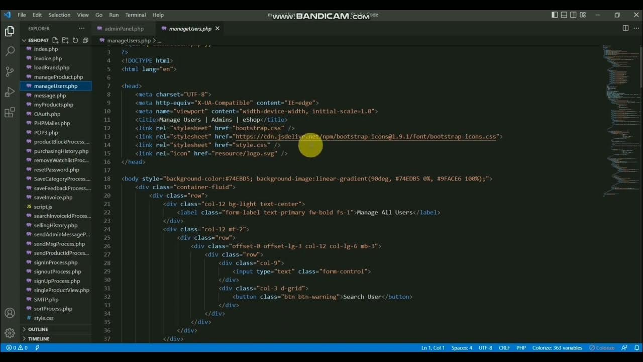Close the manageUsers.php tab

(218, 29)
